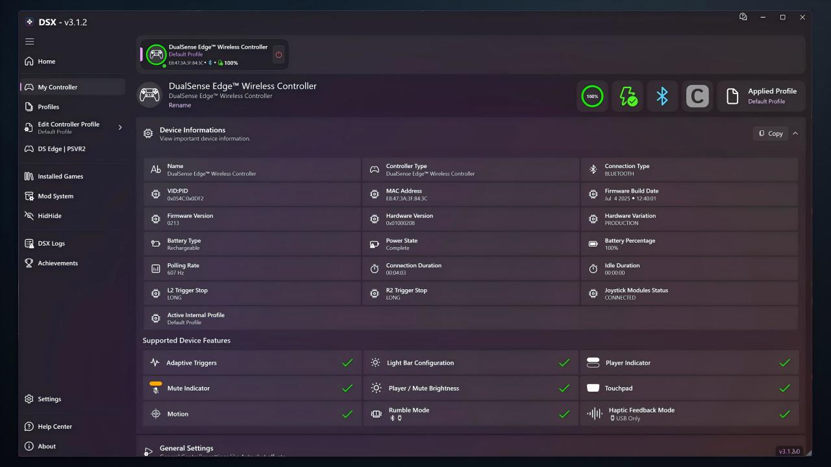
Task: Click the green checkmark for Adaptive Triggers
Action: pyautogui.click(x=347, y=363)
